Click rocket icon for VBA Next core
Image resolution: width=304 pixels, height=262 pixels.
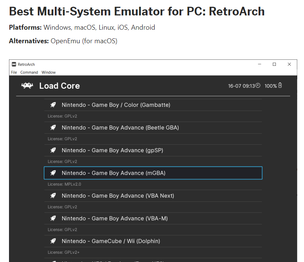(53, 195)
